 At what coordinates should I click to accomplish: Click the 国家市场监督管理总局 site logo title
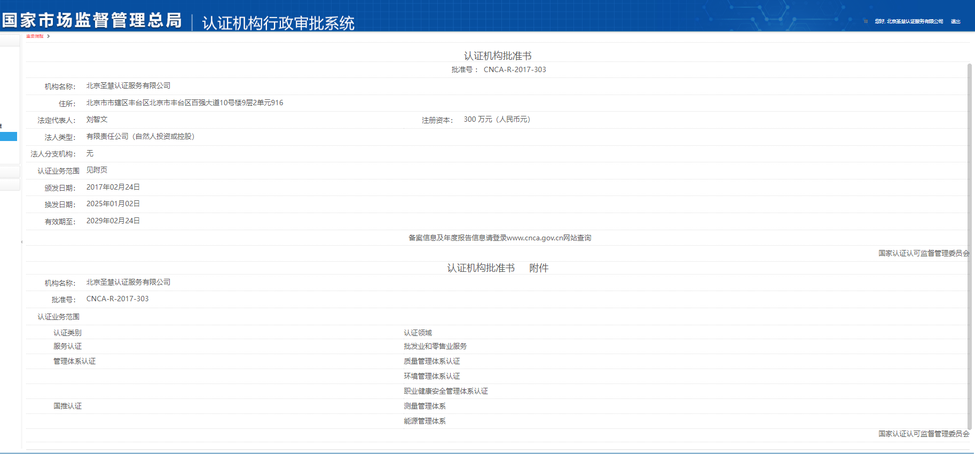coord(92,20)
